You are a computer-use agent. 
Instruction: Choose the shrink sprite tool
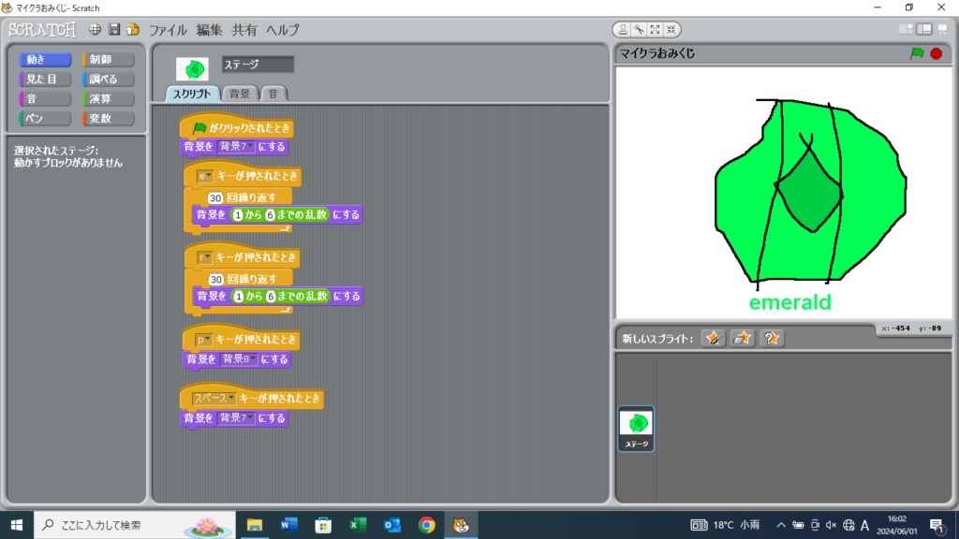point(671,30)
